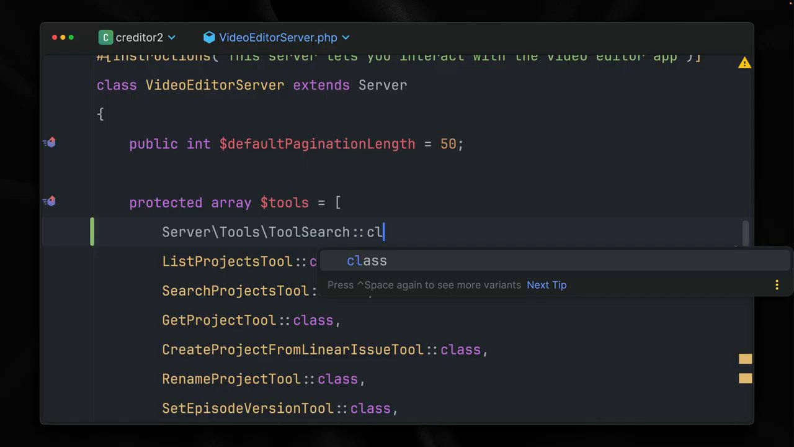Image resolution: width=794 pixels, height=447 pixels.
Task: Click 'GetProjectTool' in the array
Action: 219,320
